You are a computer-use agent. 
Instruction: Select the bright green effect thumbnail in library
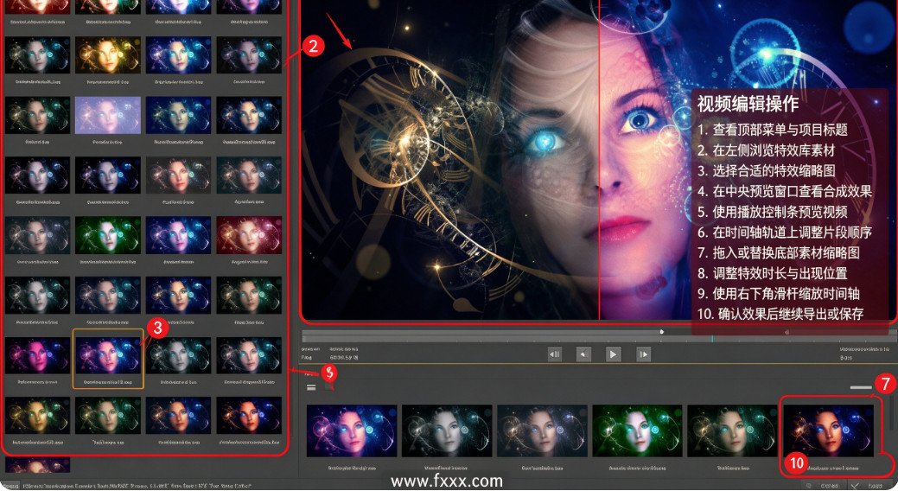pos(108,235)
